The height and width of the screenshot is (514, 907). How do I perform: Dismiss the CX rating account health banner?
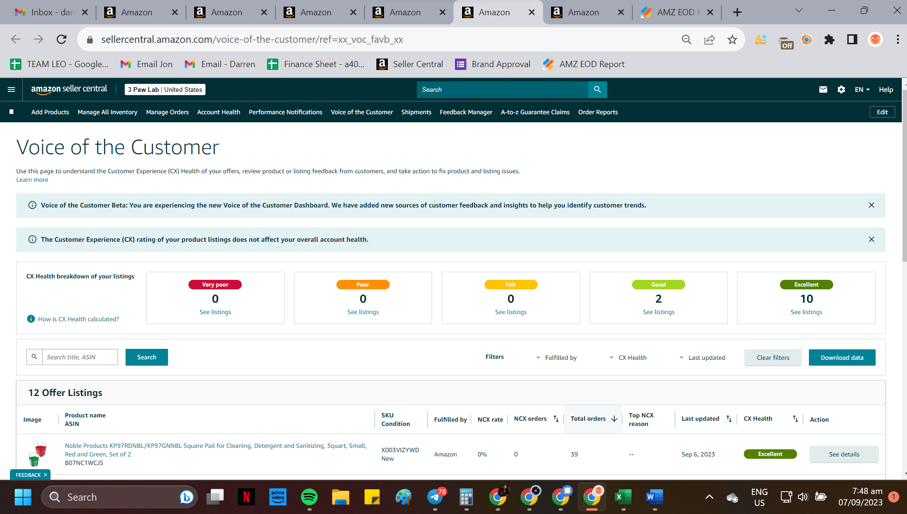(x=871, y=239)
